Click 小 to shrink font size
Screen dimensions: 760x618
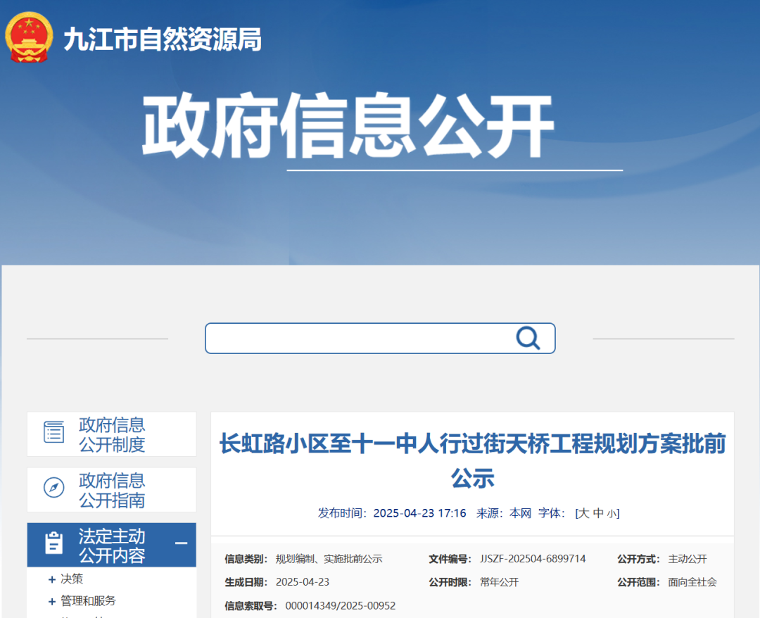pos(611,513)
